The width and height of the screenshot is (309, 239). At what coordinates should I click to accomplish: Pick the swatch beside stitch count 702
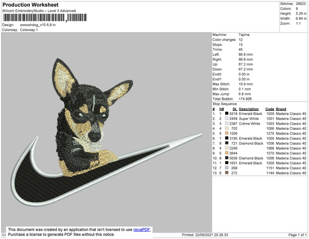(x=227, y=128)
